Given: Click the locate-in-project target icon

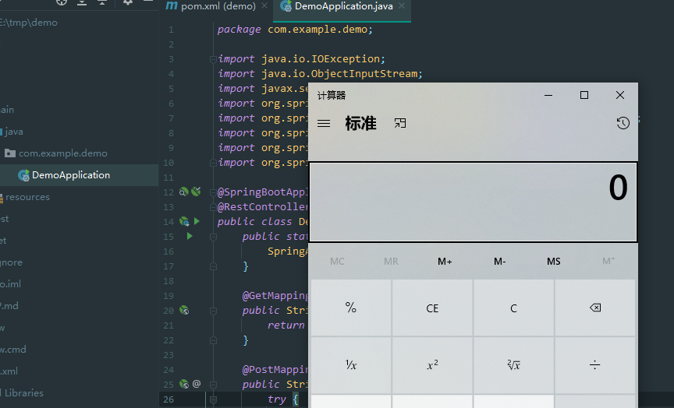Looking at the screenshot, I should [x=62, y=2].
